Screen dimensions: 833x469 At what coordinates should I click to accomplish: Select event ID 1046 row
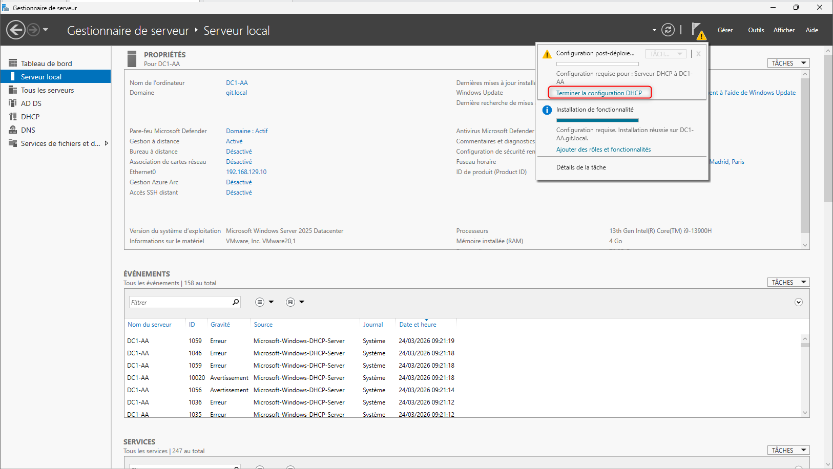[462, 353]
